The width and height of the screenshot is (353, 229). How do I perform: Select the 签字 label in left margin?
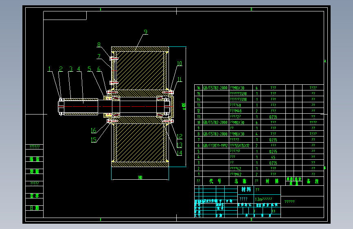click(x=35, y=196)
